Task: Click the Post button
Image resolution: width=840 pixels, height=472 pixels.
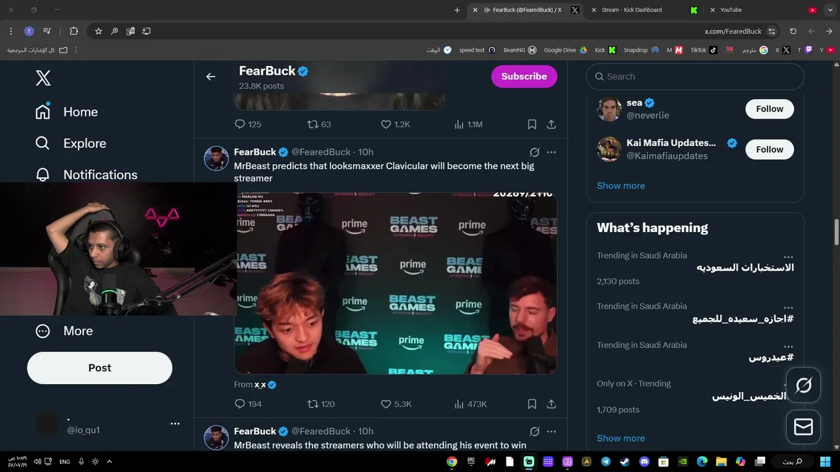Action: click(x=100, y=368)
